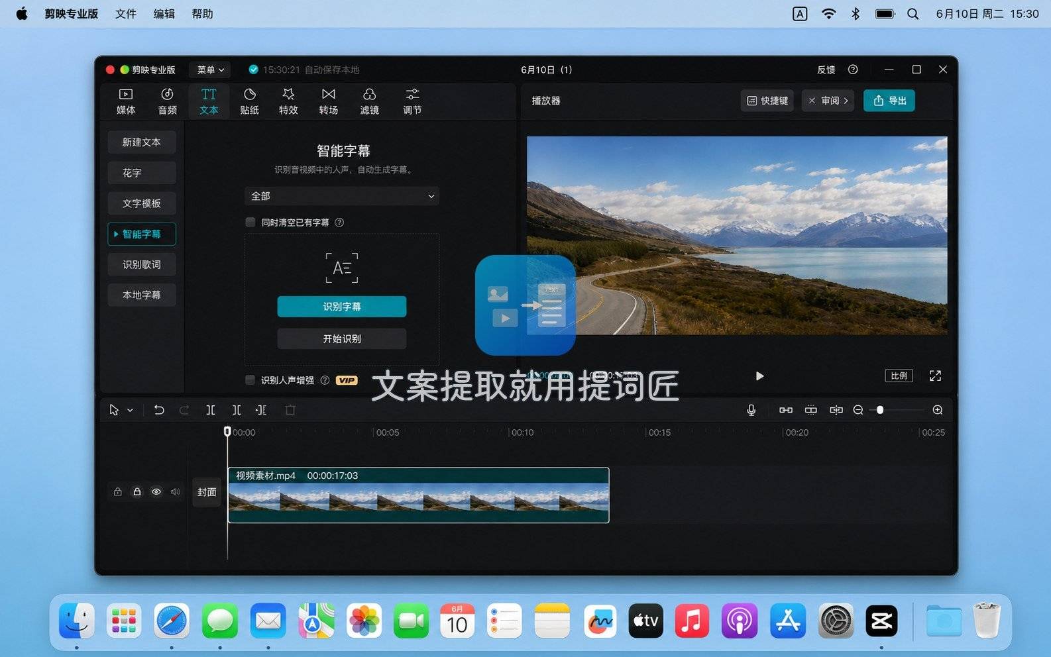Click the 开始识别 button
1051x657 pixels.
click(341, 338)
